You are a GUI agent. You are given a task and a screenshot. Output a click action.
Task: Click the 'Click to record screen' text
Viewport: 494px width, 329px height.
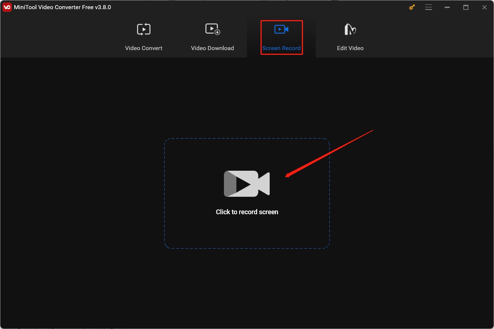pyautogui.click(x=247, y=212)
